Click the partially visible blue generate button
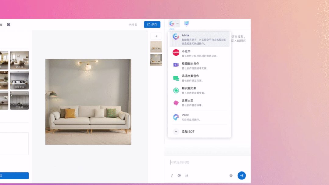This screenshot has height=185, width=329. click(14, 176)
